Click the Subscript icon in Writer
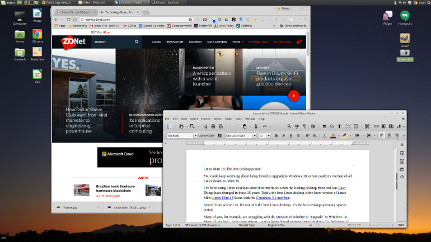 [x=315, y=136]
